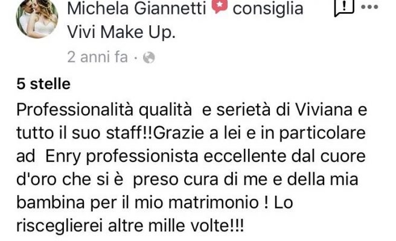Report review with exclamation bubble icon
Viewport: 396px width, 241px height.
tap(343, 8)
